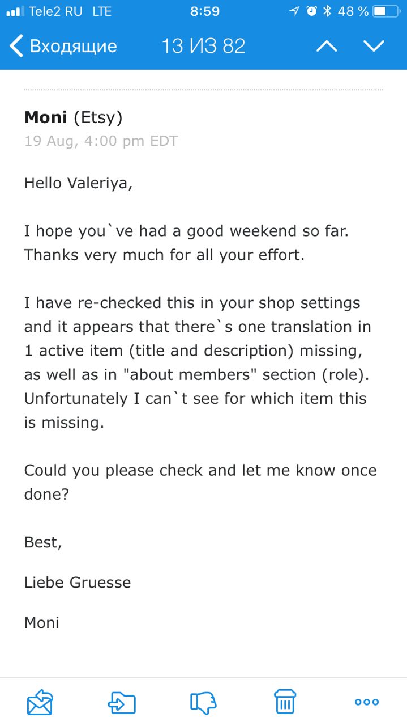
Task: Open more options three-dots icon
Action: [367, 702]
